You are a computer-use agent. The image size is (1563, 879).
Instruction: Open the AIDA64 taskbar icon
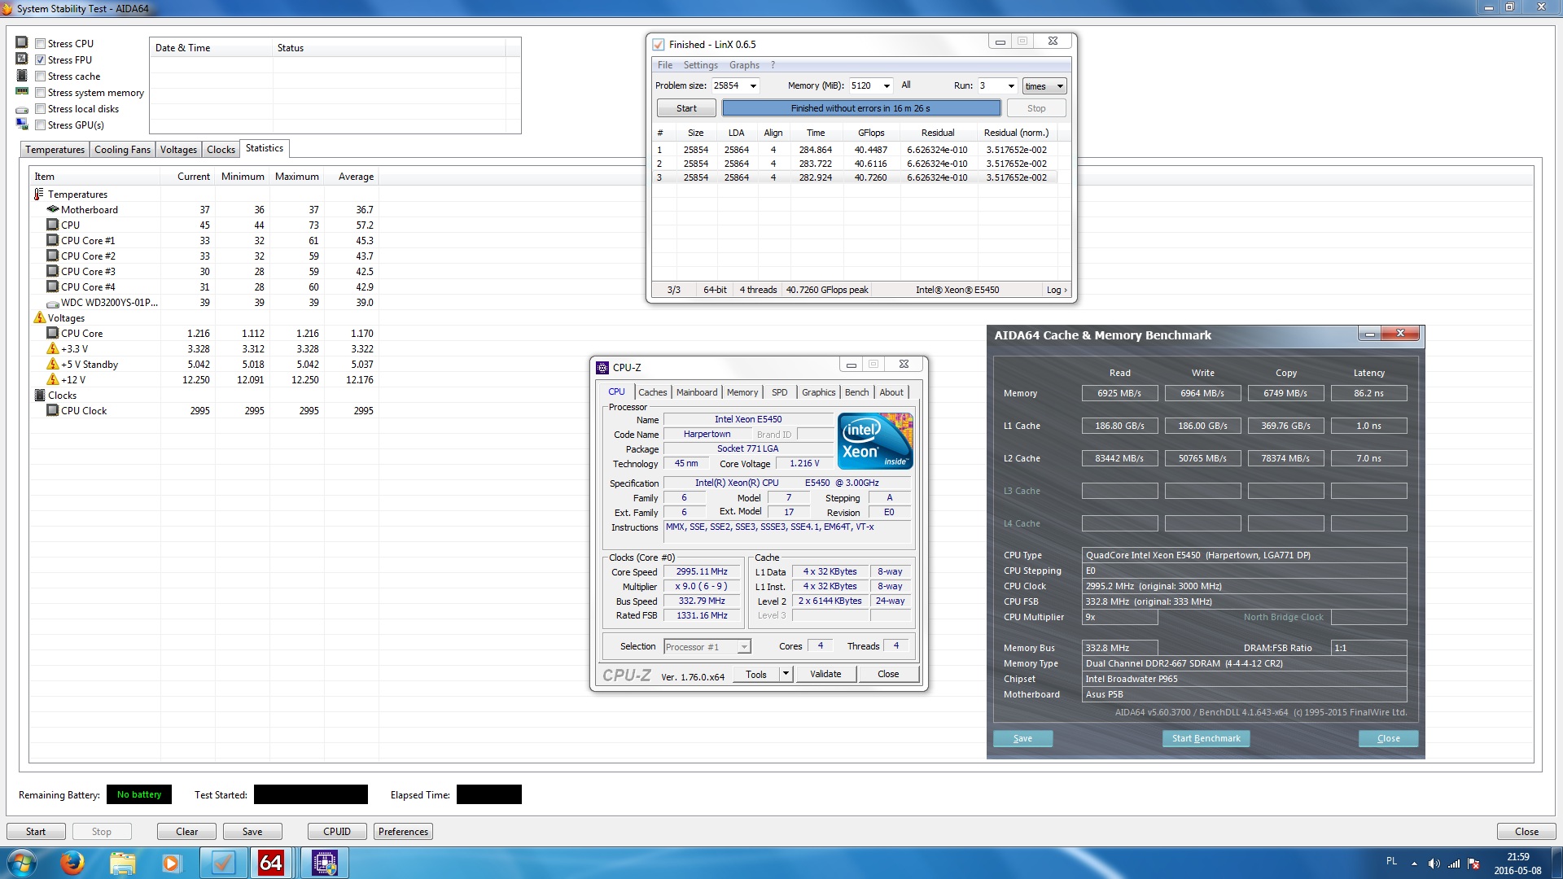point(270,863)
